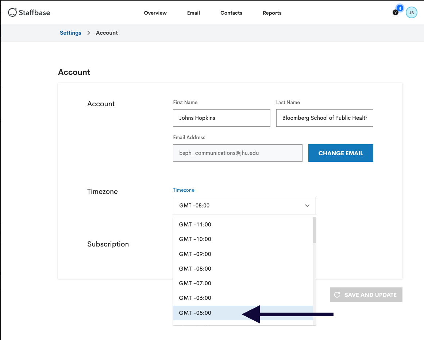Click the blue Timezone field label

pos(184,190)
